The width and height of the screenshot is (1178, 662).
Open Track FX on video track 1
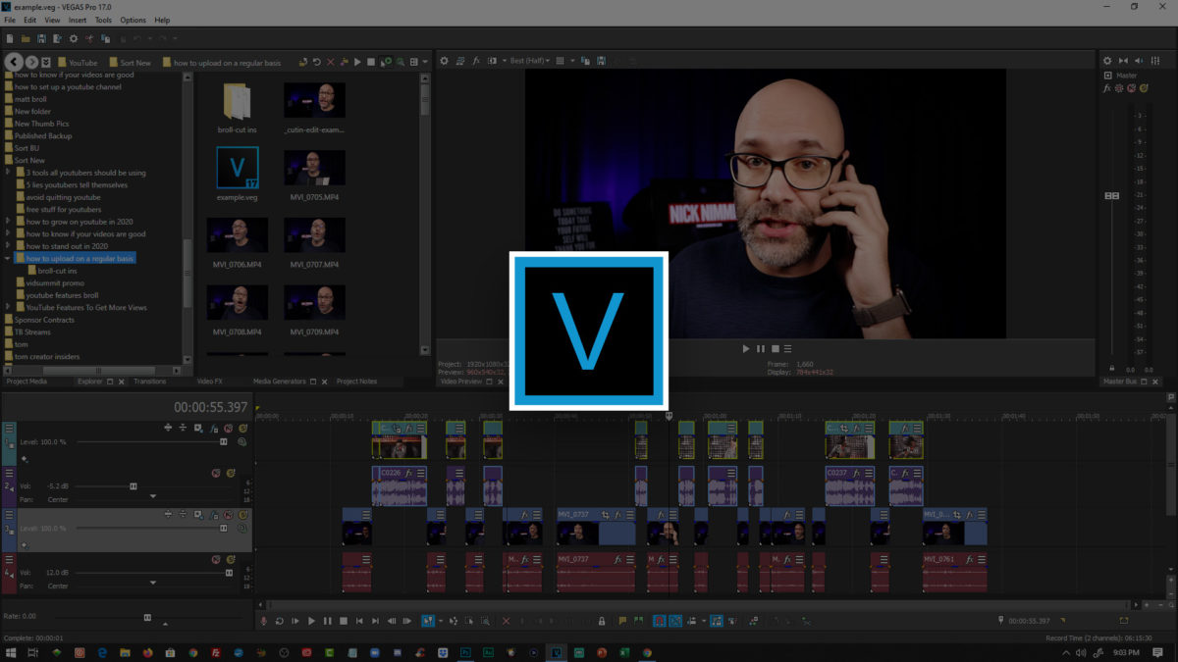click(x=213, y=428)
